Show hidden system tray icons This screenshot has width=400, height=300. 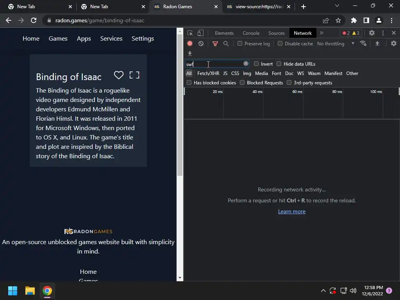pos(323,291)
